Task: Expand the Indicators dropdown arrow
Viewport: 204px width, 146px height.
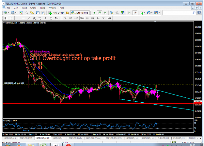Action: coord(145,13)
